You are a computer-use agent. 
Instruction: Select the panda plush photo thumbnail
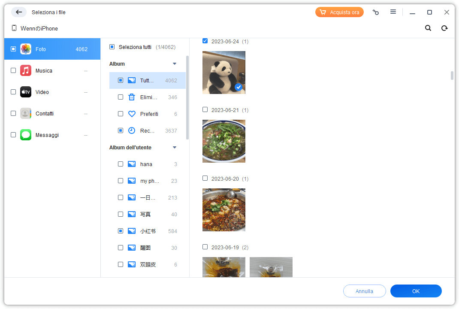coord(223,73)
